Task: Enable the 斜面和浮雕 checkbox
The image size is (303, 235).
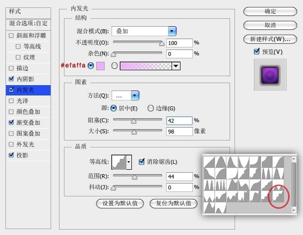Action: (11, 36)
